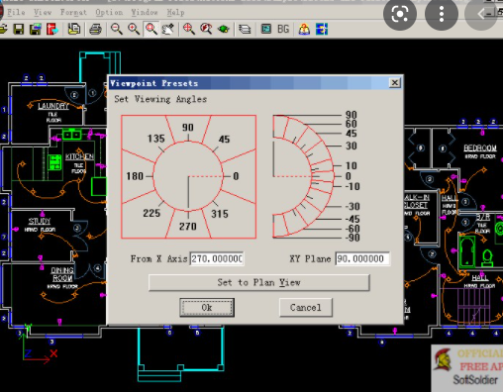Open the Layers stack toolbar icon
The image size is (503, 392).
coord(245,30)
